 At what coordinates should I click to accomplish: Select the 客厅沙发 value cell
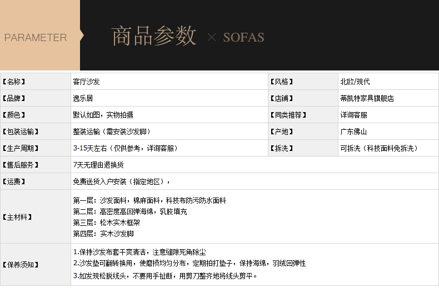169,82
